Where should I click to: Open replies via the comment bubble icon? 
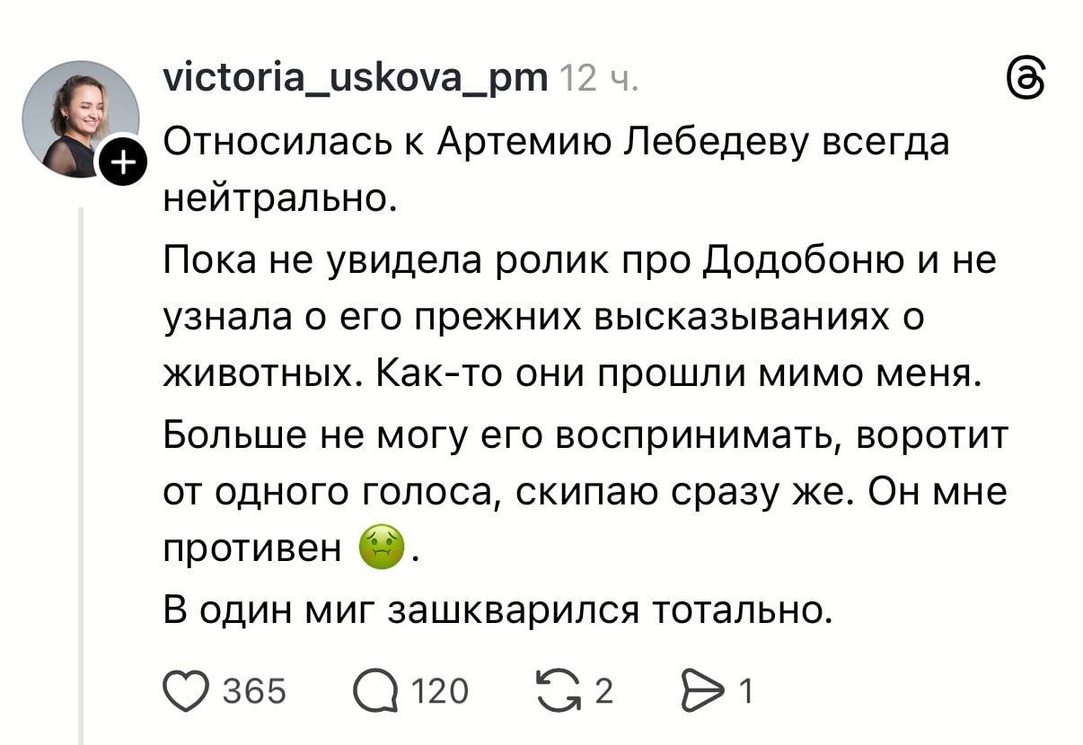coord(373,689)
